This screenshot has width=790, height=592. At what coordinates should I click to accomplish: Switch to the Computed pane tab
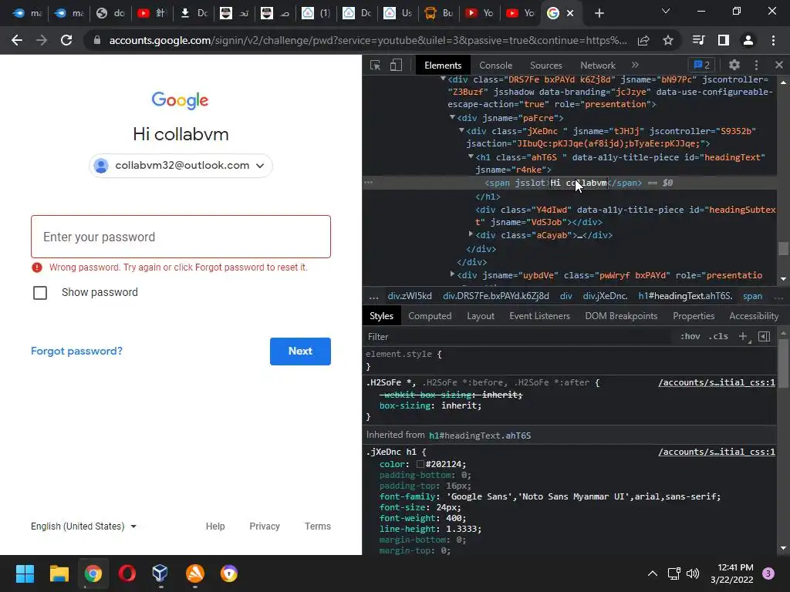[x=430, y=315]
